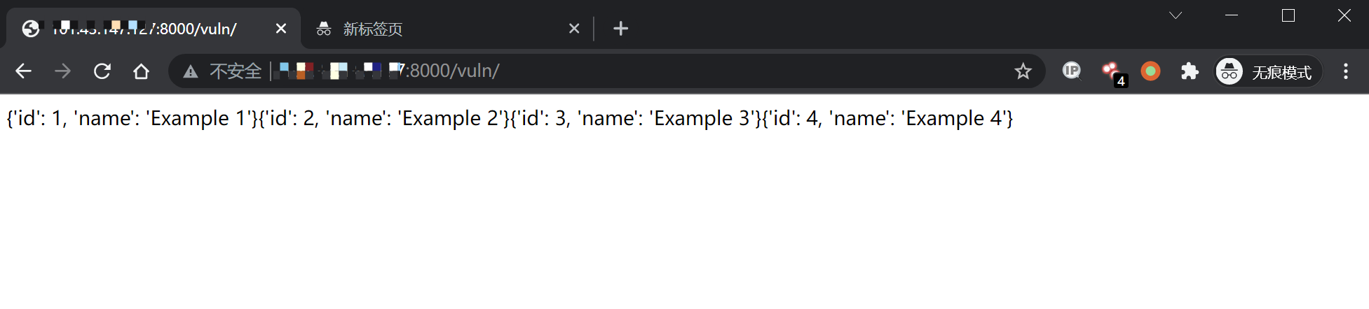Screen dimensions: 1369x309
Task: Open the IP extension icon
Action: coord(1072,71)
